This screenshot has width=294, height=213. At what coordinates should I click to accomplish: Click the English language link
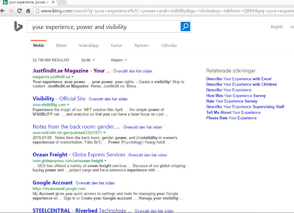tap(277, 26)
